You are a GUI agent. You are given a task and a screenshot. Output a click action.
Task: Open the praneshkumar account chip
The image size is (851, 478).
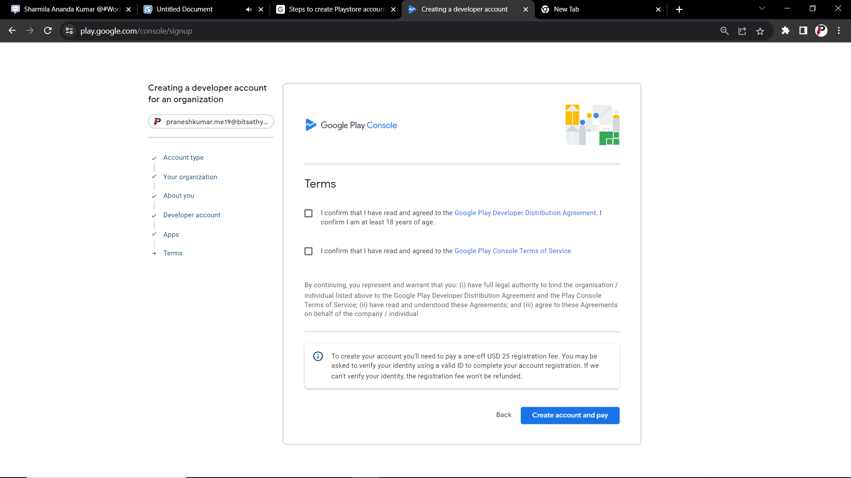pyautogui.click(x=211, y=122)
